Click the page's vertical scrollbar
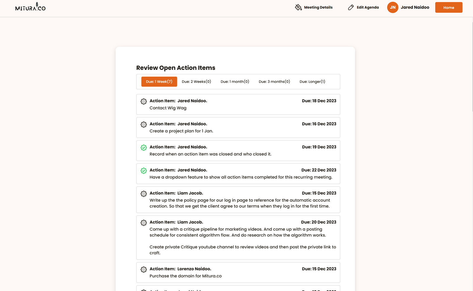 coord(472,65)
